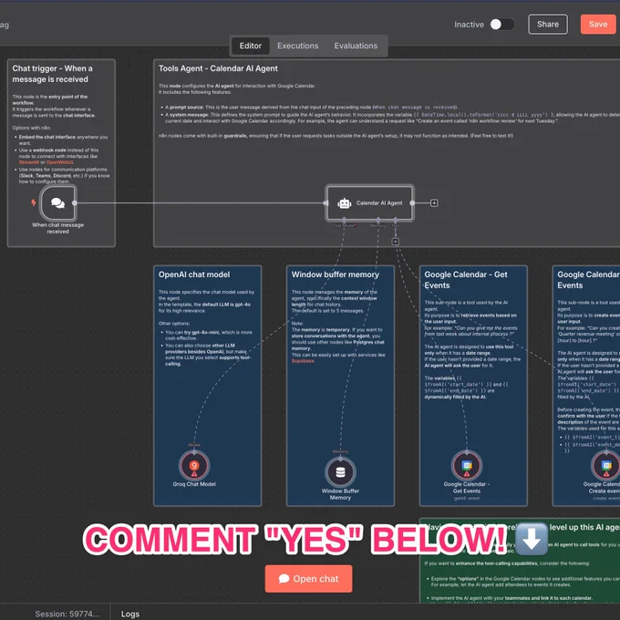Select the Groq Chat Model node

[x=193, y=465]
